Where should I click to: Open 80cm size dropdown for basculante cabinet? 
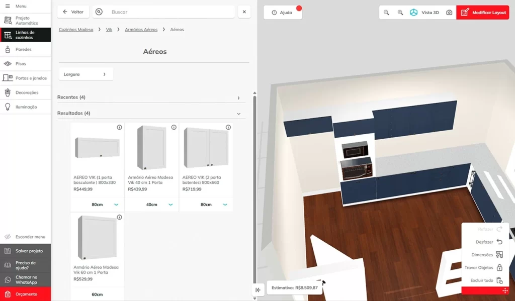(x=97, y=205)
